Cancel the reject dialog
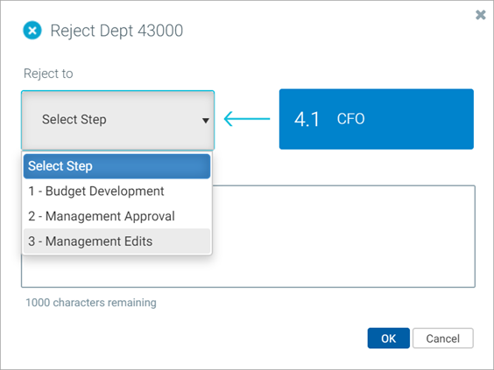Image resolution: width=494 pixels, height=370 pixels. pyautogui.click(x=442, y=339)
